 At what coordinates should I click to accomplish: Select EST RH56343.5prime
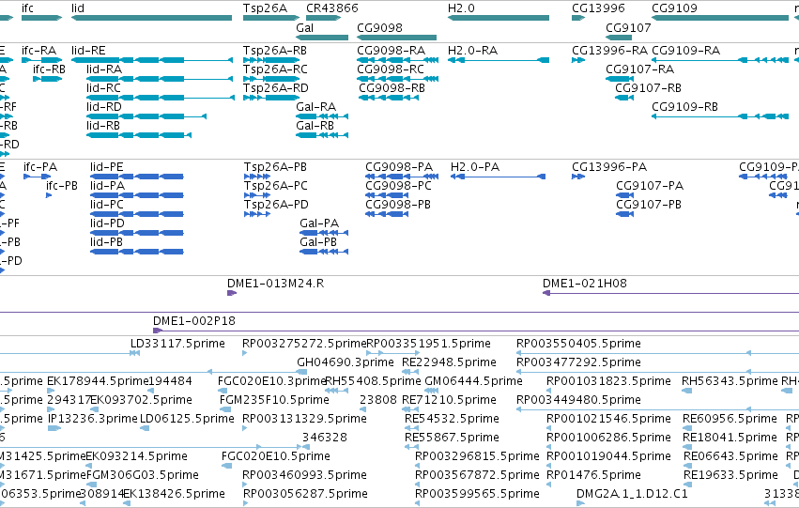[687, 391]
